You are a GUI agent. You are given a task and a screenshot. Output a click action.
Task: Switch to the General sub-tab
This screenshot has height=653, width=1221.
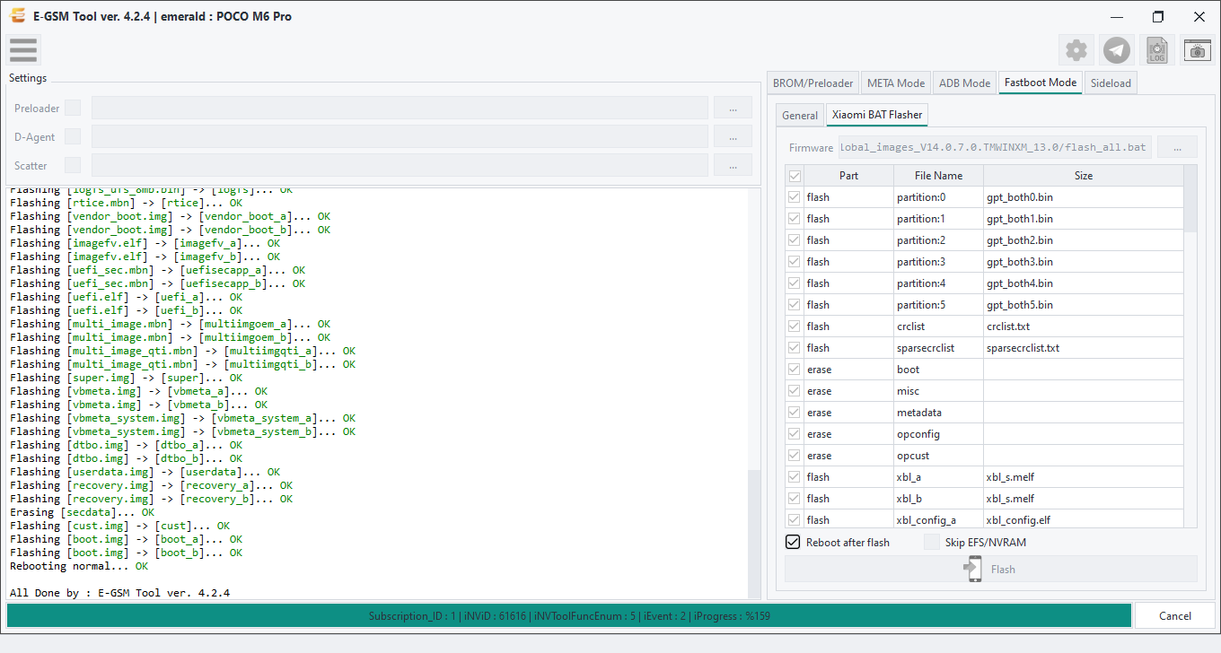[800, 116]
